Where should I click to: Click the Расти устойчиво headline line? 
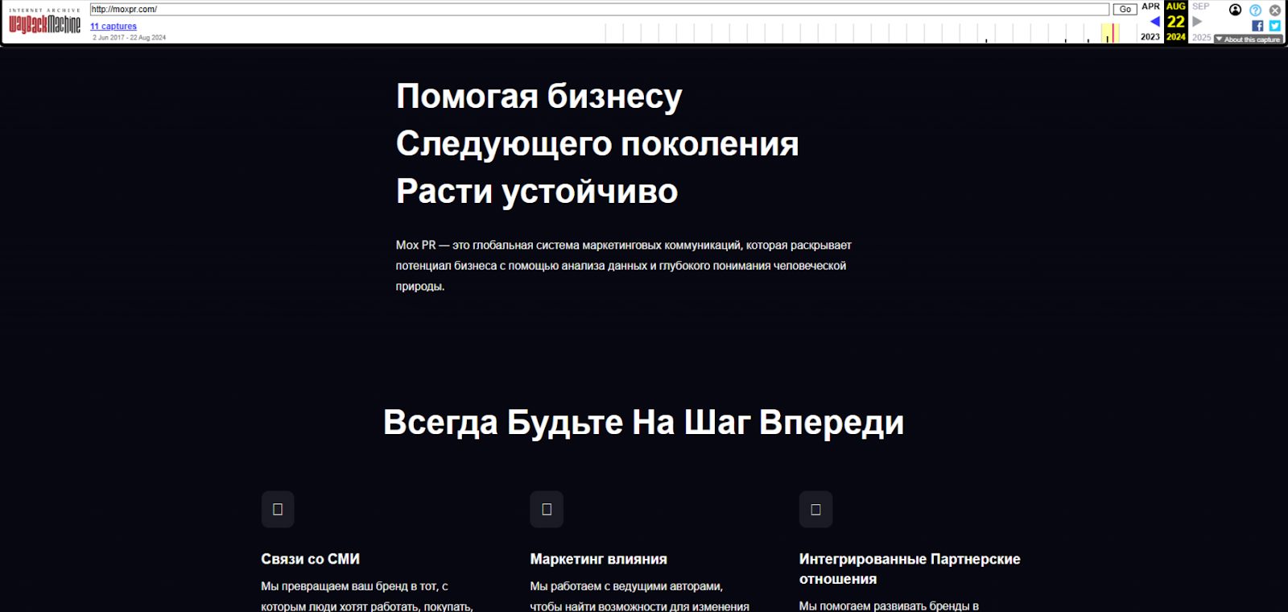coord(537,192)
